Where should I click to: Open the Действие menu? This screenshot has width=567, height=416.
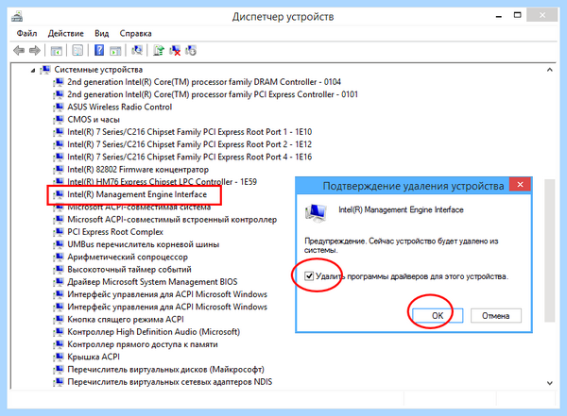(66, 34)
